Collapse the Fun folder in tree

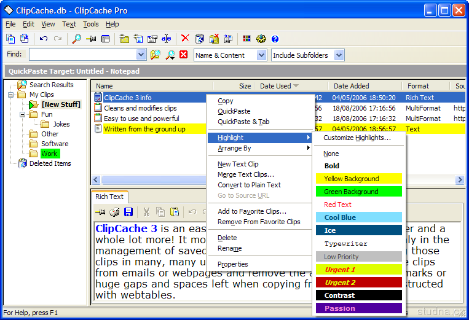[23, 114]
